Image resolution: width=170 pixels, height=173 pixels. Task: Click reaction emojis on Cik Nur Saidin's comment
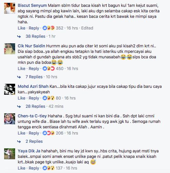tap(49, 69)
